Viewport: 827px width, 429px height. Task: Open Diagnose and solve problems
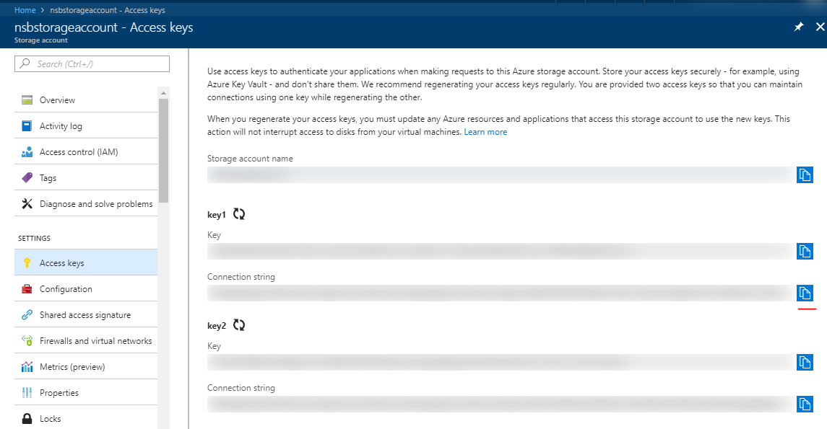tap(86, 204)
